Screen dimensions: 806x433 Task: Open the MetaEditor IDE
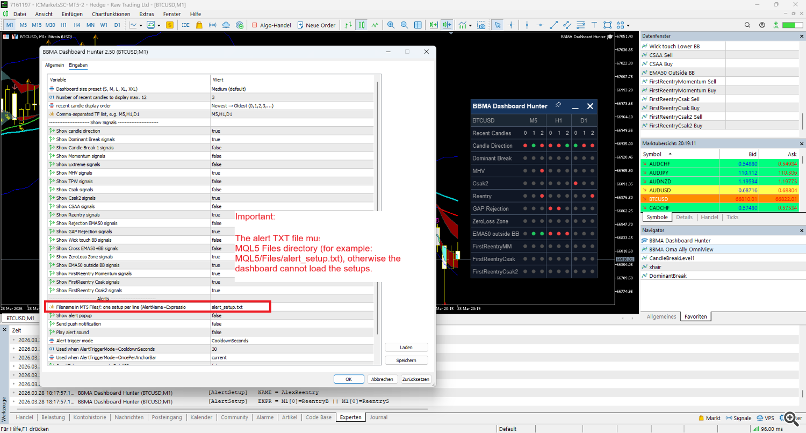[x=185, y=25]
